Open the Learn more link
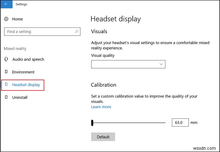The height and width of the screenshot is (152, 220). (101, 107)
